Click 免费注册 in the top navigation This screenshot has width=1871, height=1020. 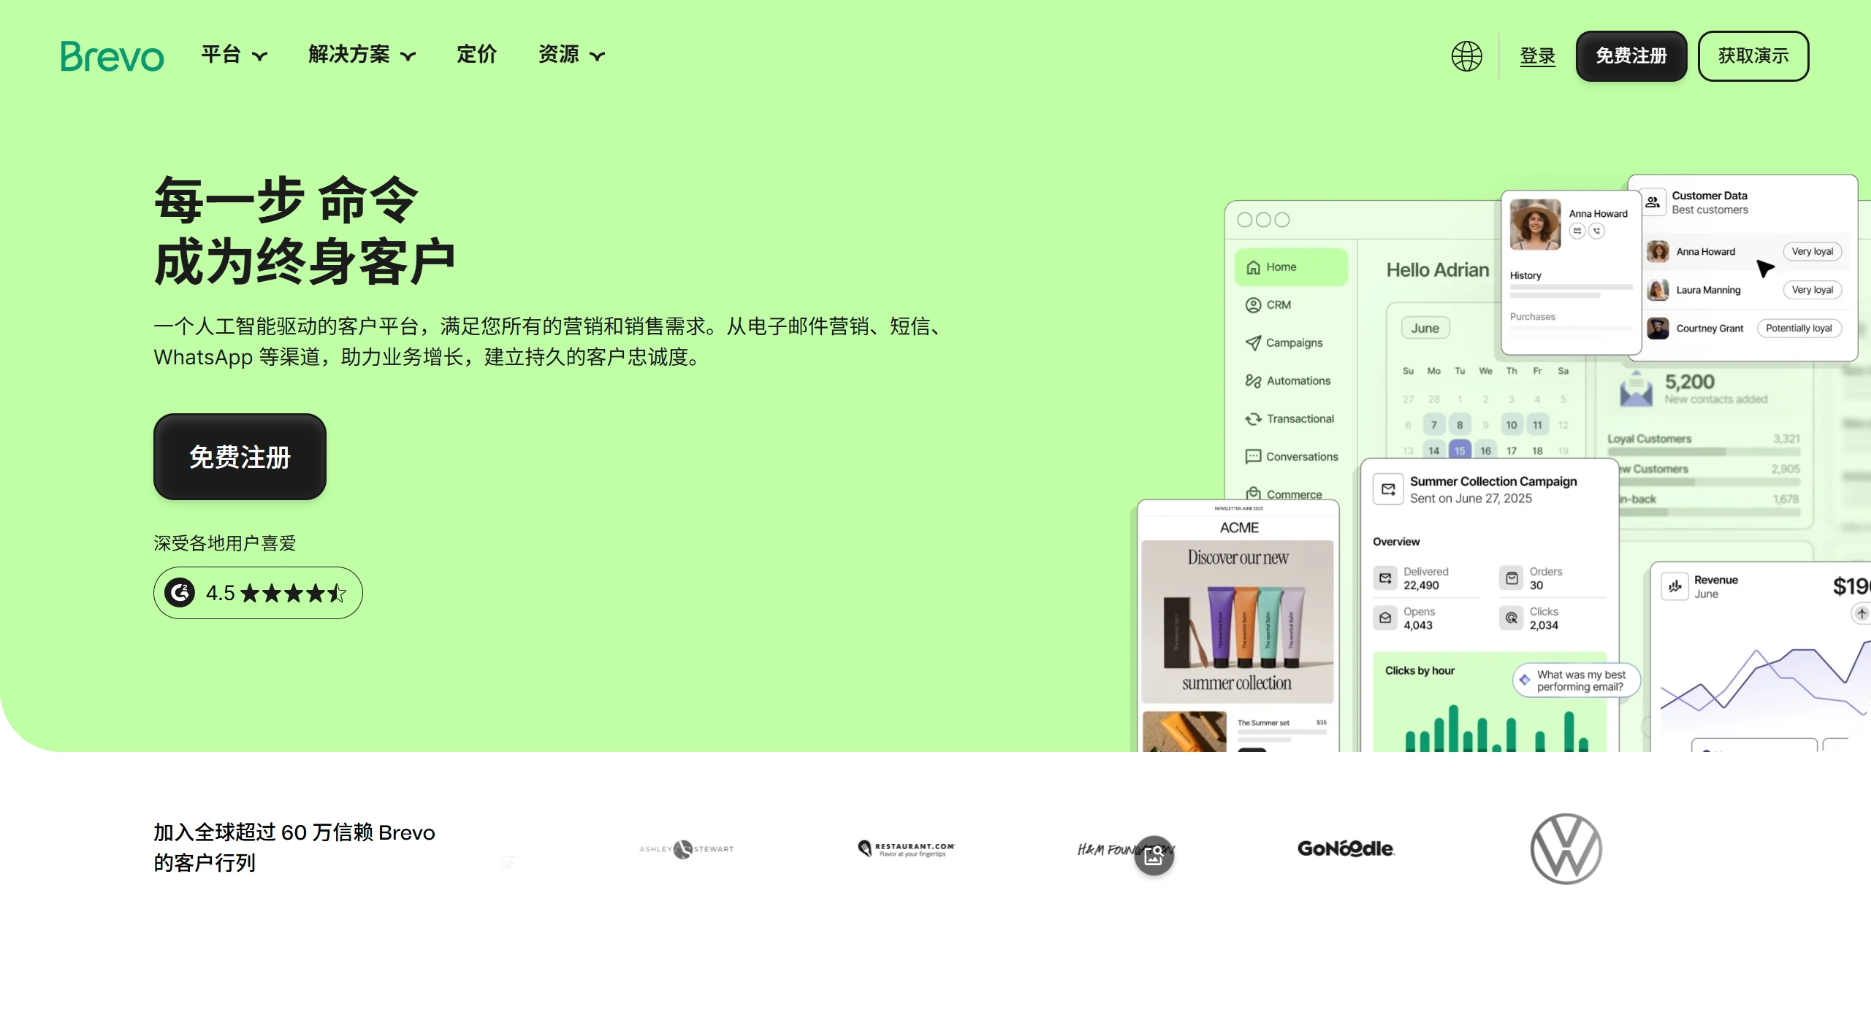click(x=1631, y=56)
